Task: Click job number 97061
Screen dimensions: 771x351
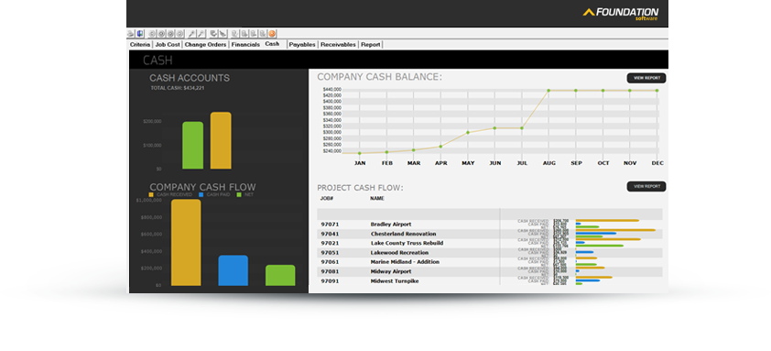Action: point(330,262)
